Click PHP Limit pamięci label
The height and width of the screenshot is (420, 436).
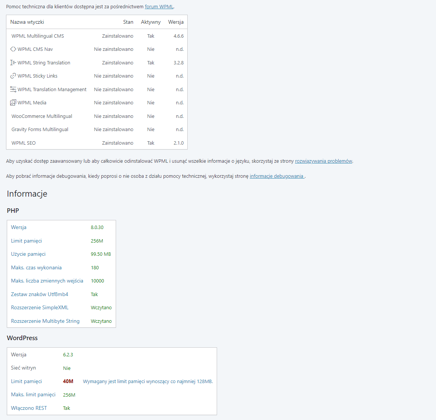[x=26, y=241]
